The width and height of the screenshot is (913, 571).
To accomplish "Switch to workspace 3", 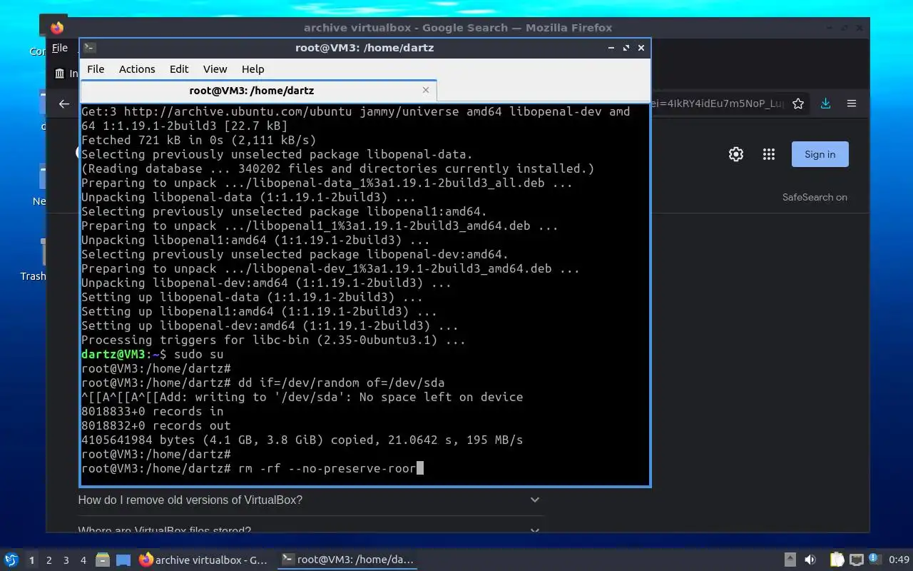I will 66,560.
